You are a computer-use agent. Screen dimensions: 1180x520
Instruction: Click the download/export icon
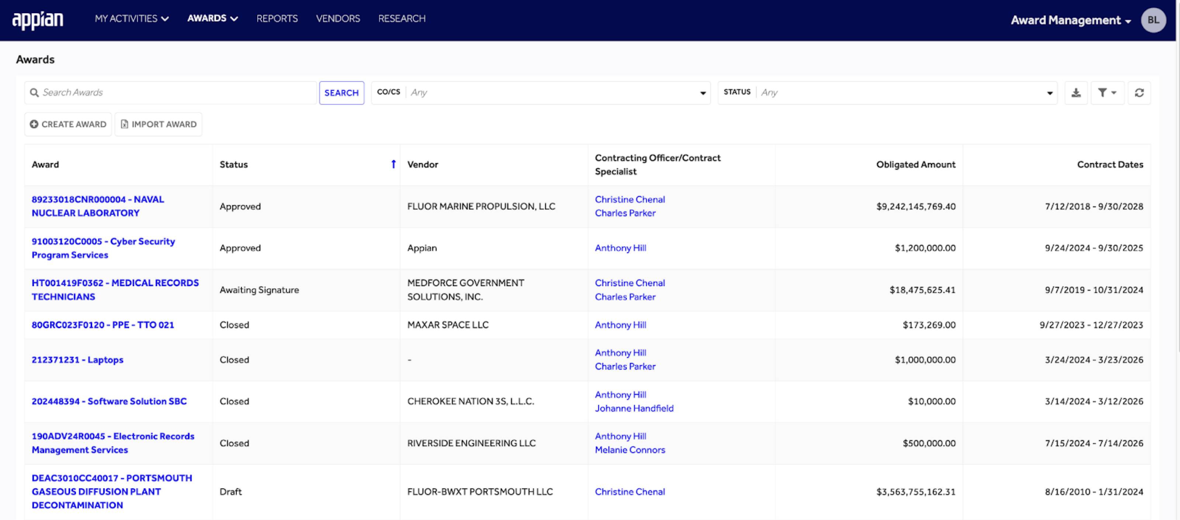pyautogui.click(x=1077, y=92)
